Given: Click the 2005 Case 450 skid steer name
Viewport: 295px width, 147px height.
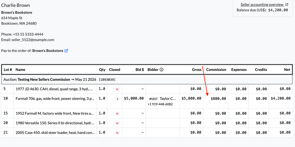Looking at the screenshot, I should point(55,133).
